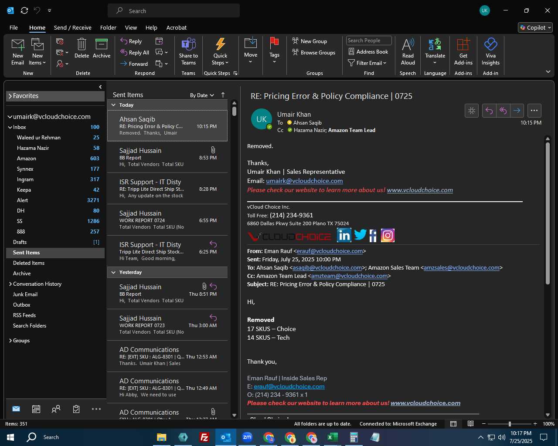The image size is (558, 446).
Task: Reverse sort order arrow in Sent Items
Action: (x=223, y=95)
